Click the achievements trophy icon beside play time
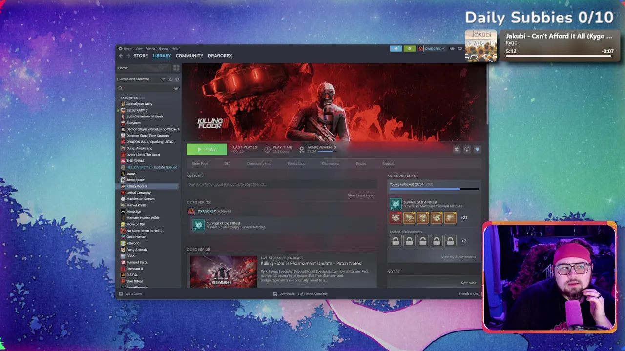 coord(302,149)
